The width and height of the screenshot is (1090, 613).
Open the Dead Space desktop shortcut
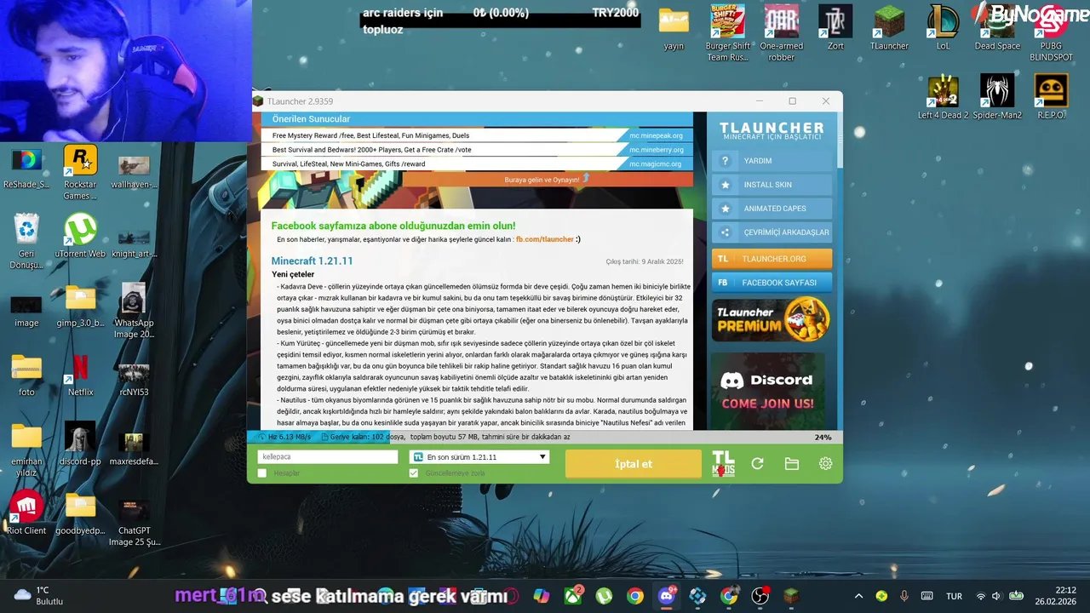point(997,29)
